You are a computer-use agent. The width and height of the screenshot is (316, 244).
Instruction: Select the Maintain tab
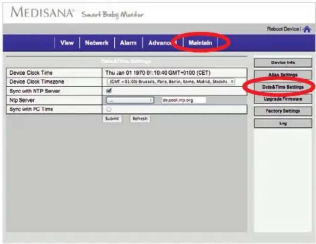click(200, 43)
